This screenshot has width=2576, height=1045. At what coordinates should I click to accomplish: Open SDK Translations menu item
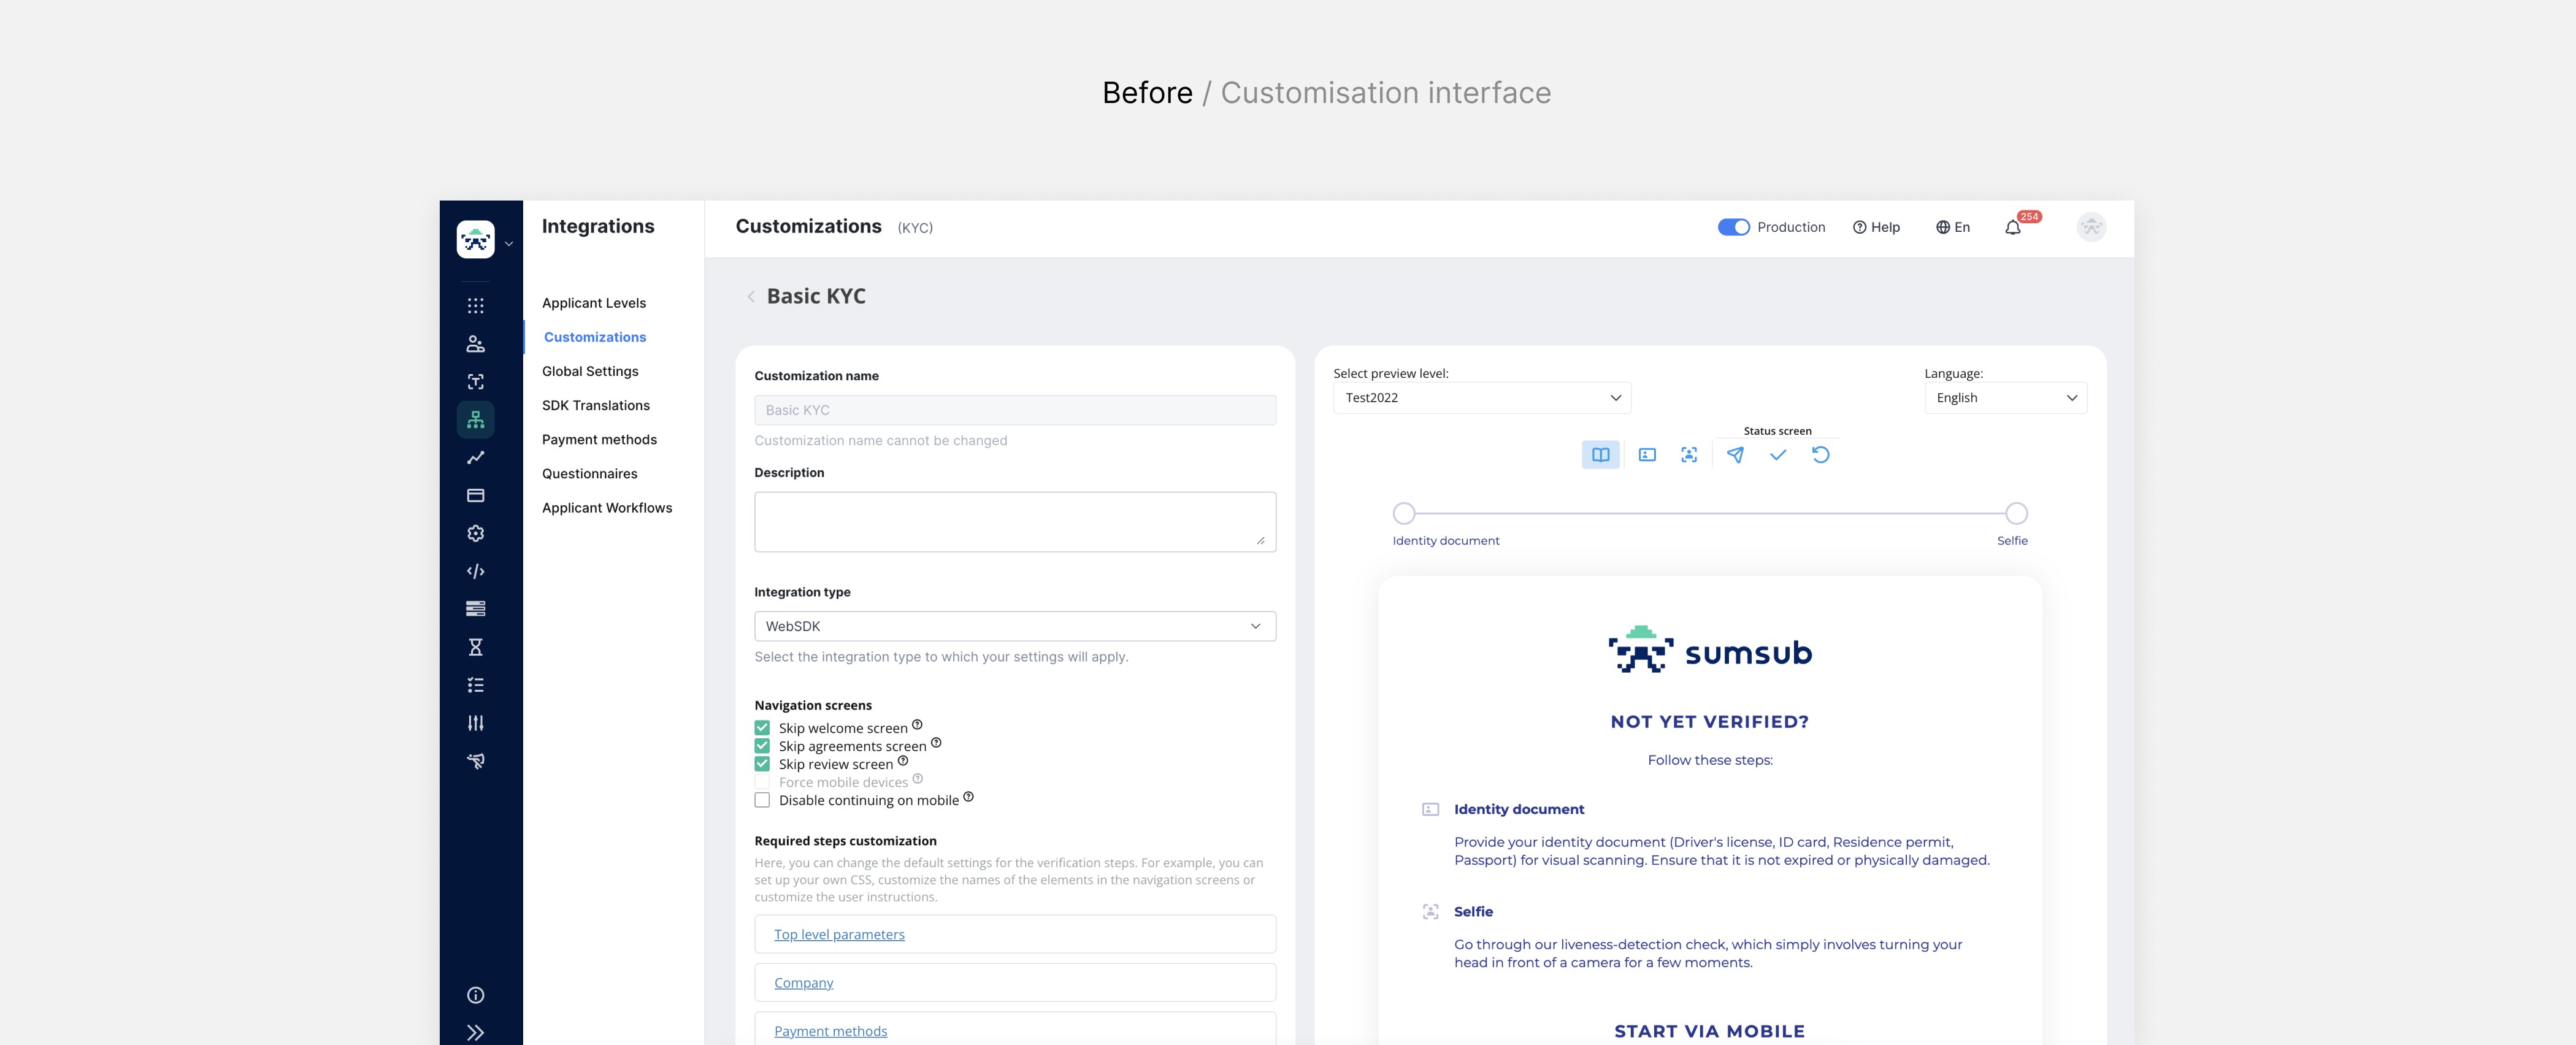point(596,405)
